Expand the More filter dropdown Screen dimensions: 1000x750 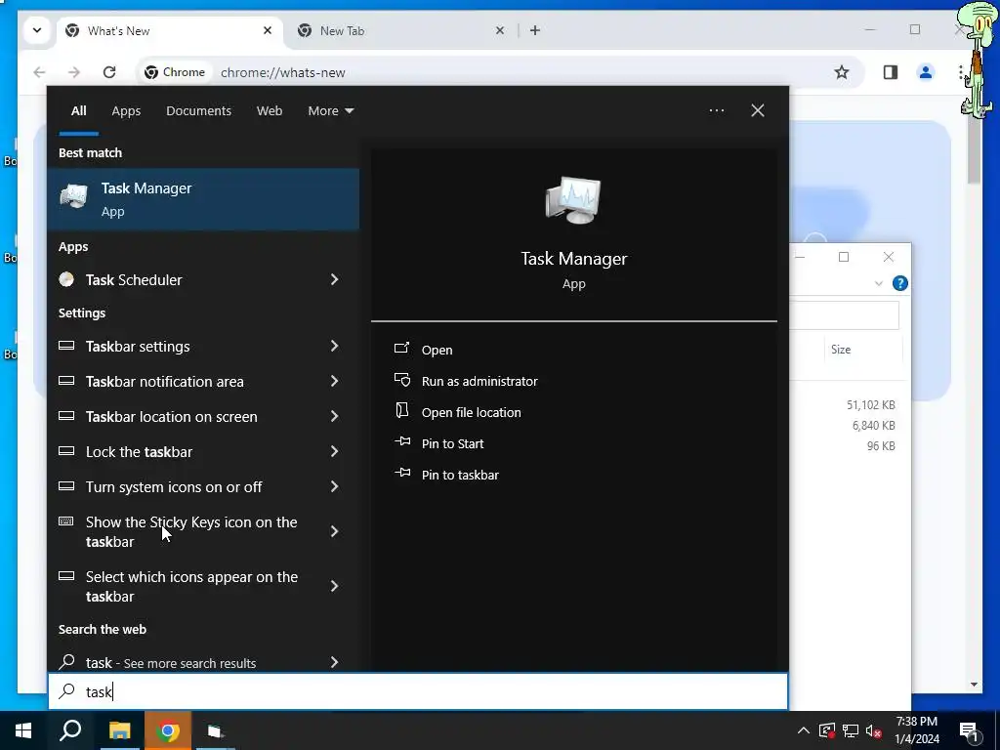(x=330, y=110)
